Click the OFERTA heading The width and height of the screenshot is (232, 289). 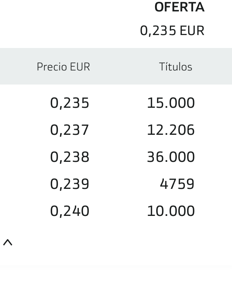coord(179,7)
